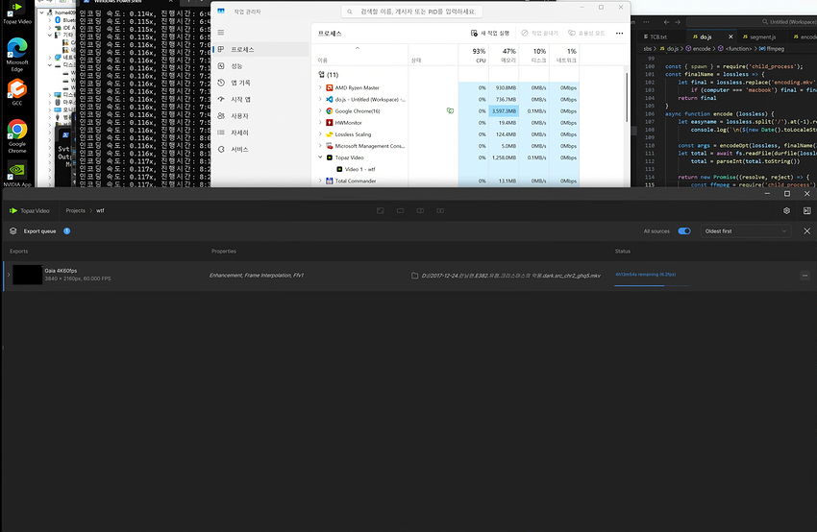This screenshot has height=532, width=817.
Task: Open Google Chrome desktop shortcut
Action: (x=17, y=135)
